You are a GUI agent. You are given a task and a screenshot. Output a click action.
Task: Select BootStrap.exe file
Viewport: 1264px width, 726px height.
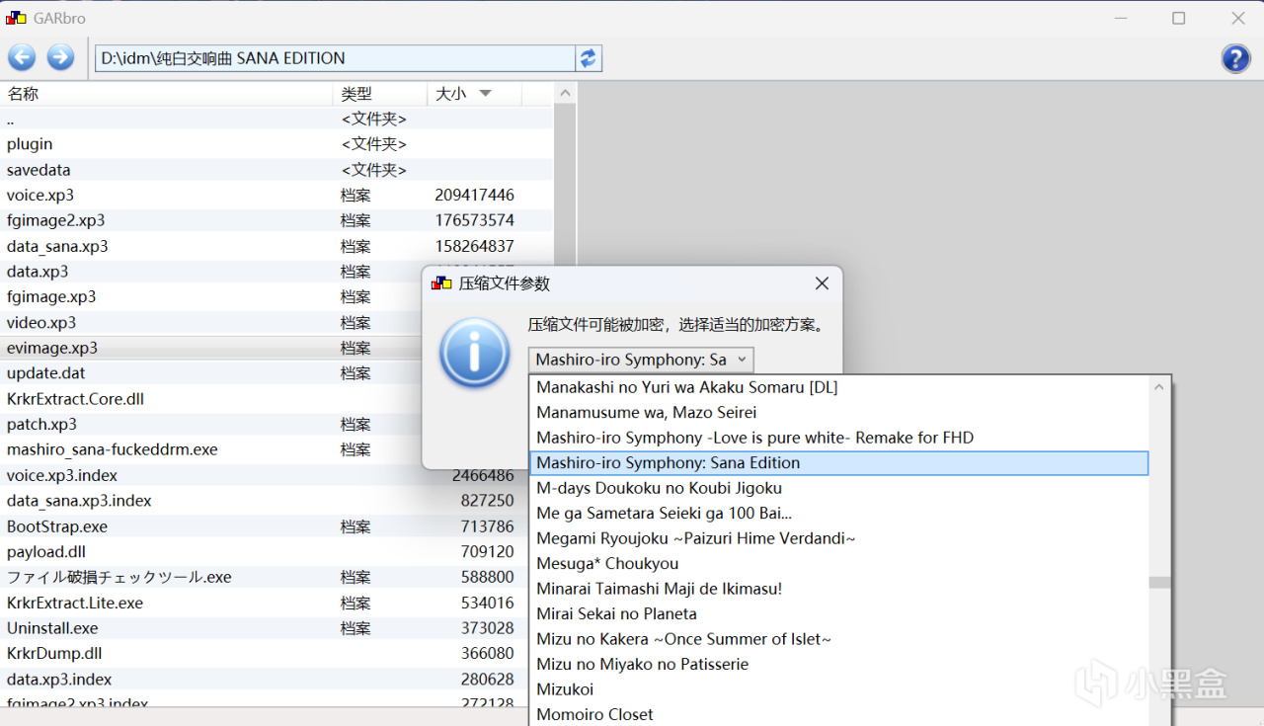pos(264,526)
